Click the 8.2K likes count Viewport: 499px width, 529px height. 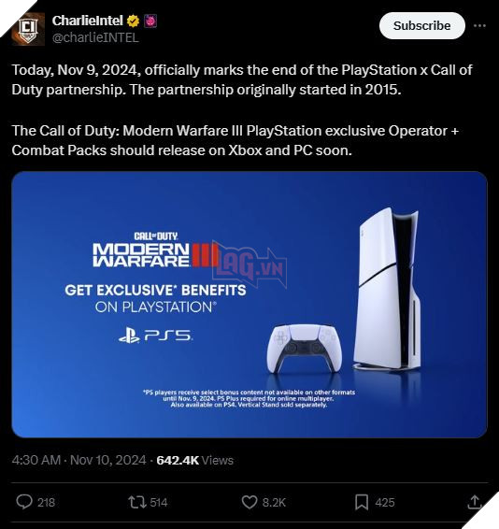tap(274, 502)
